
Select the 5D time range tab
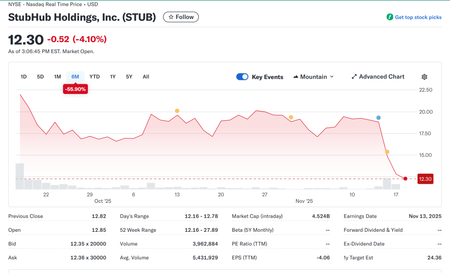pyautogui.click(x=40, y=77)
